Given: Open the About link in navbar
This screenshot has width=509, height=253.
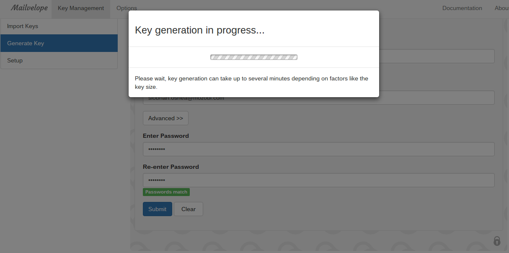Looking at the screenshot, I should click(x=501, y=8).
